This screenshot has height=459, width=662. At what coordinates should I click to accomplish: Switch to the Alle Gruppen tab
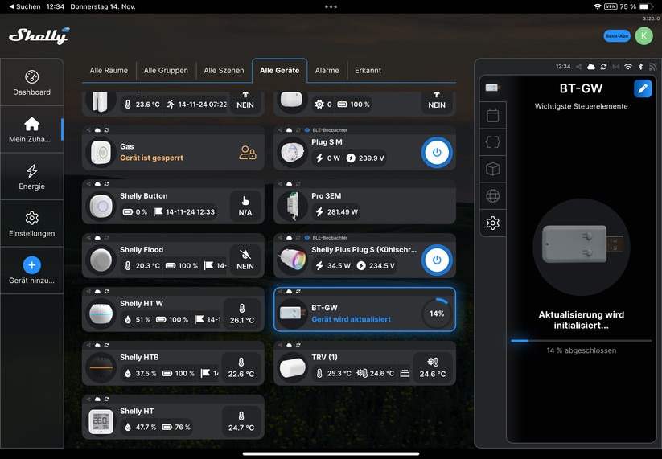166,71
